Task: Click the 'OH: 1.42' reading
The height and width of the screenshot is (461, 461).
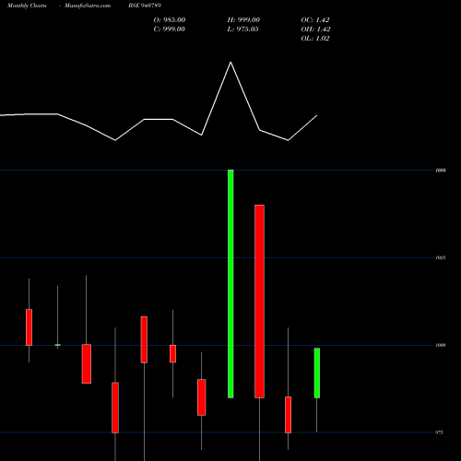Action: tap(315, 30)
